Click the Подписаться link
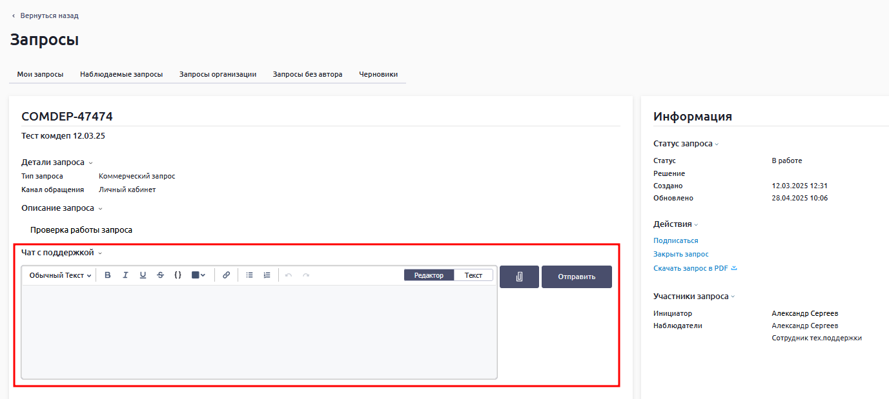This screenshot has width=889, height=399. coord(676,240)
